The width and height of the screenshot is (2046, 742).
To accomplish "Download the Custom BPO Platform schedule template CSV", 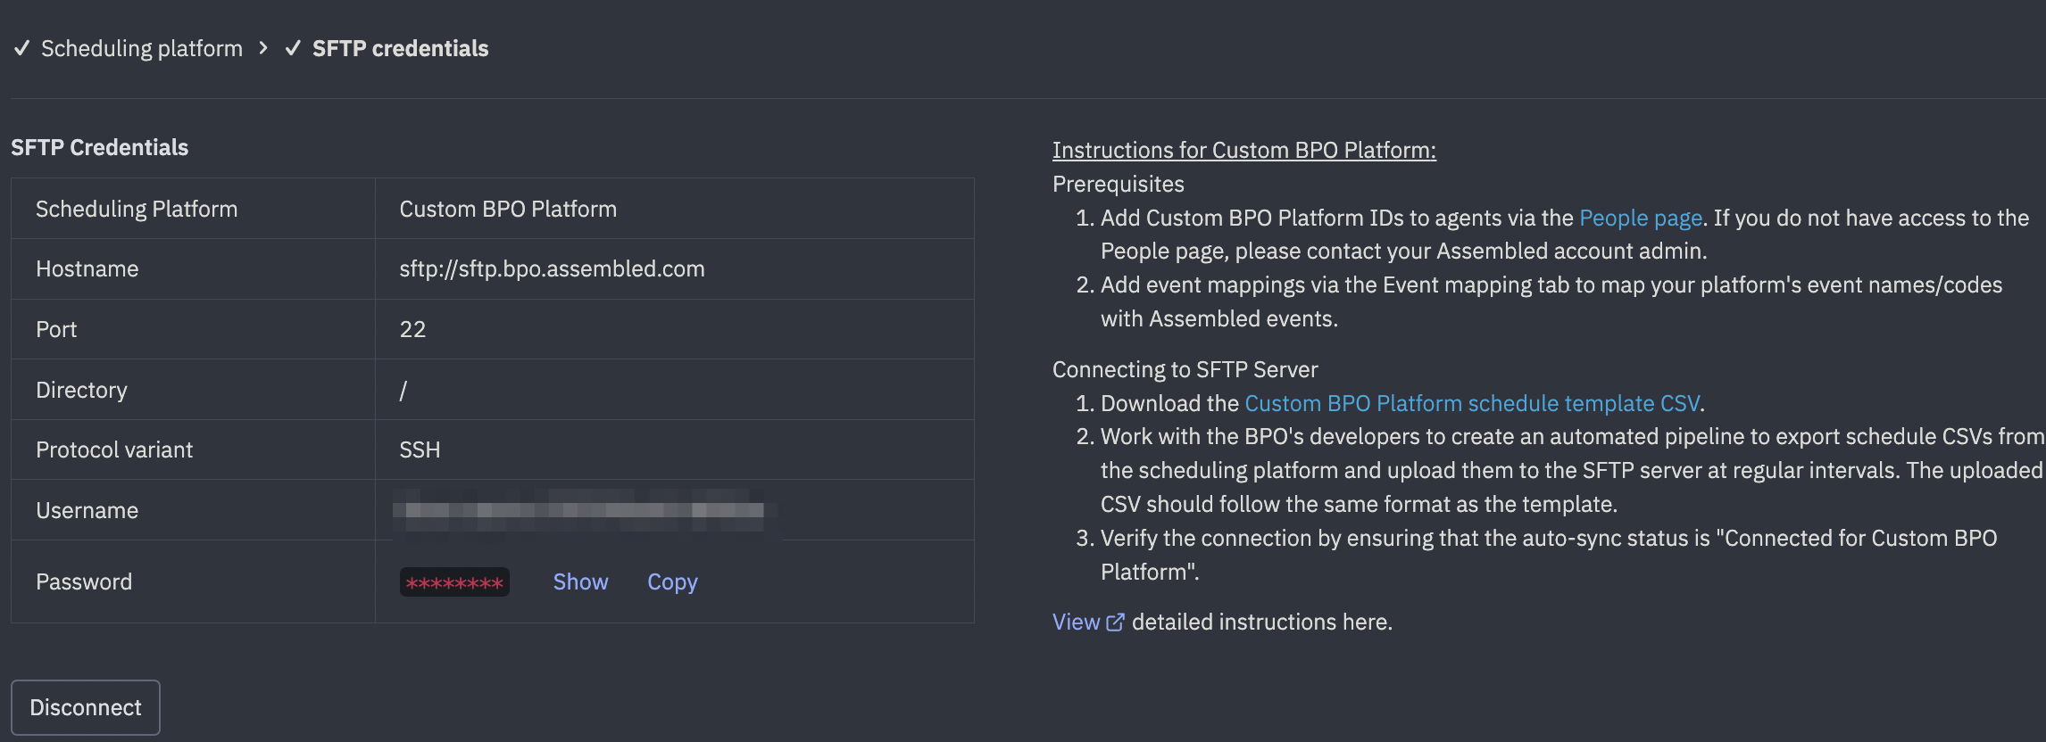I will pos(1472,403).
